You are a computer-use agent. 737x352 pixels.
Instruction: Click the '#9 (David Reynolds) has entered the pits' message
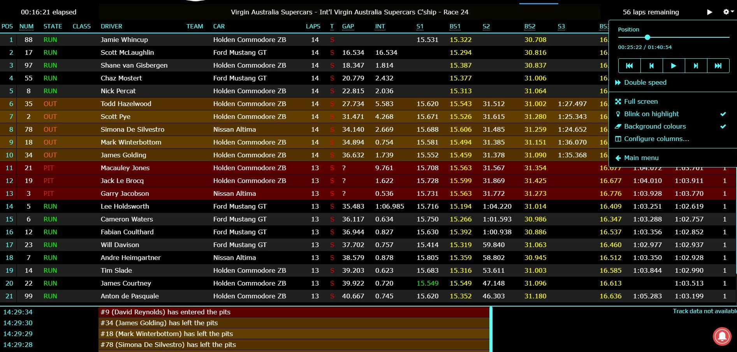(294, 312)
